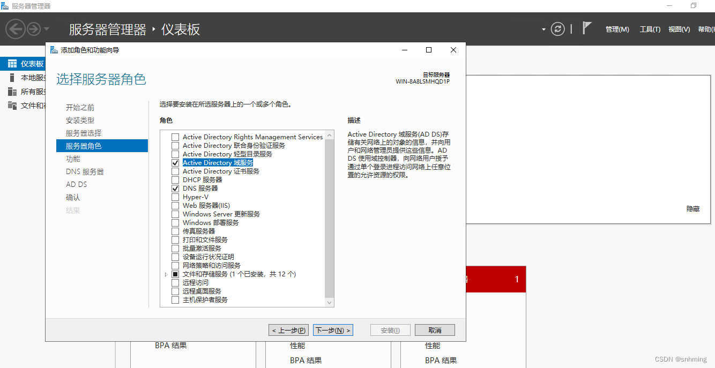
Task: Click the back navigation arrow in Server Manager
Action: (16, 28)
